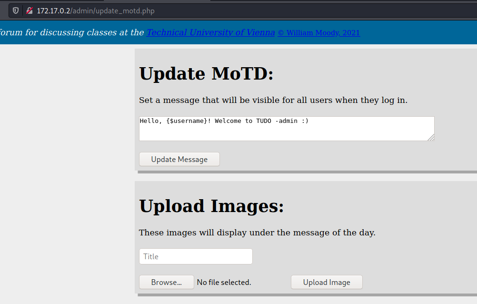
Task: Click the gray divider bar below Update Message
Action: [307, 172]
